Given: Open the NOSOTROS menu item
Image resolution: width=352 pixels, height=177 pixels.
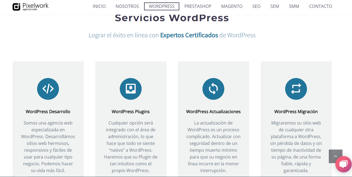Looking at the screenshot, I should (127, 6).
